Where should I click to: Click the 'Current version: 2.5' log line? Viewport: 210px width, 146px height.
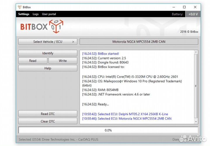(104, 58)
